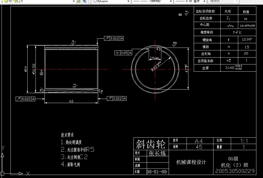The height and width of the screenshot is (178, 263).
Task: Click Make Object's Layer Current icon
Action: (x=79, y=1)
